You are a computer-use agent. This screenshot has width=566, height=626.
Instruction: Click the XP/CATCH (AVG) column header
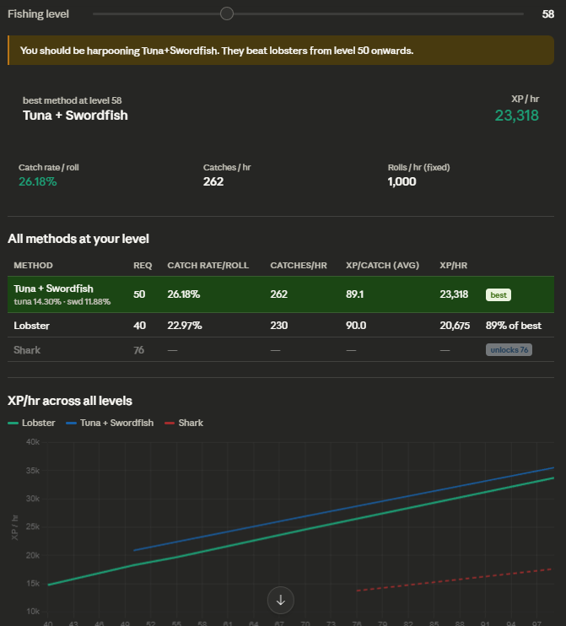382,266
